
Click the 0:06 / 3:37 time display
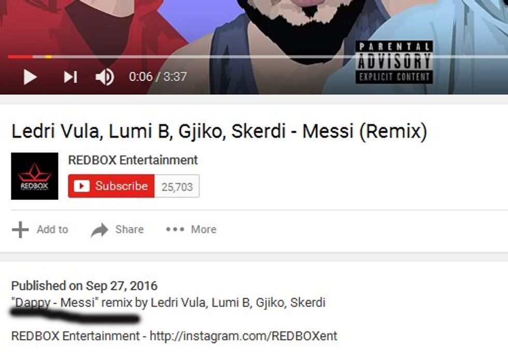(158, 77)
